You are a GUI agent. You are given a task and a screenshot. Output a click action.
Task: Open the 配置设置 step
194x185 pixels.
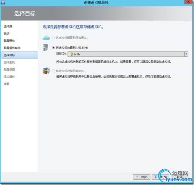(x=9, y=69)
